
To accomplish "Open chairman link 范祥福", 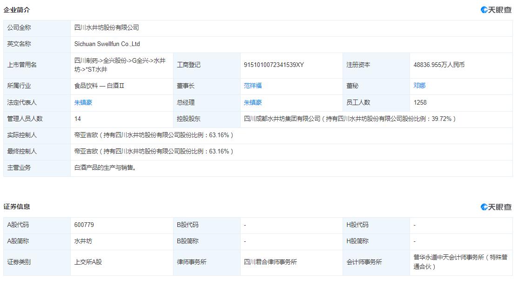I will click(x=253, y=86).
